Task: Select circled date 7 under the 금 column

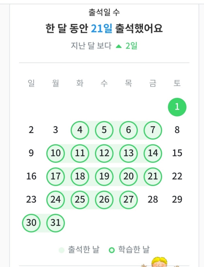Action: (153, 130)
